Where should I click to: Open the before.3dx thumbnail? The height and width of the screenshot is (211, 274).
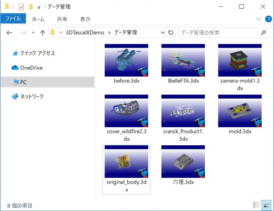click(x=126, y=60)
